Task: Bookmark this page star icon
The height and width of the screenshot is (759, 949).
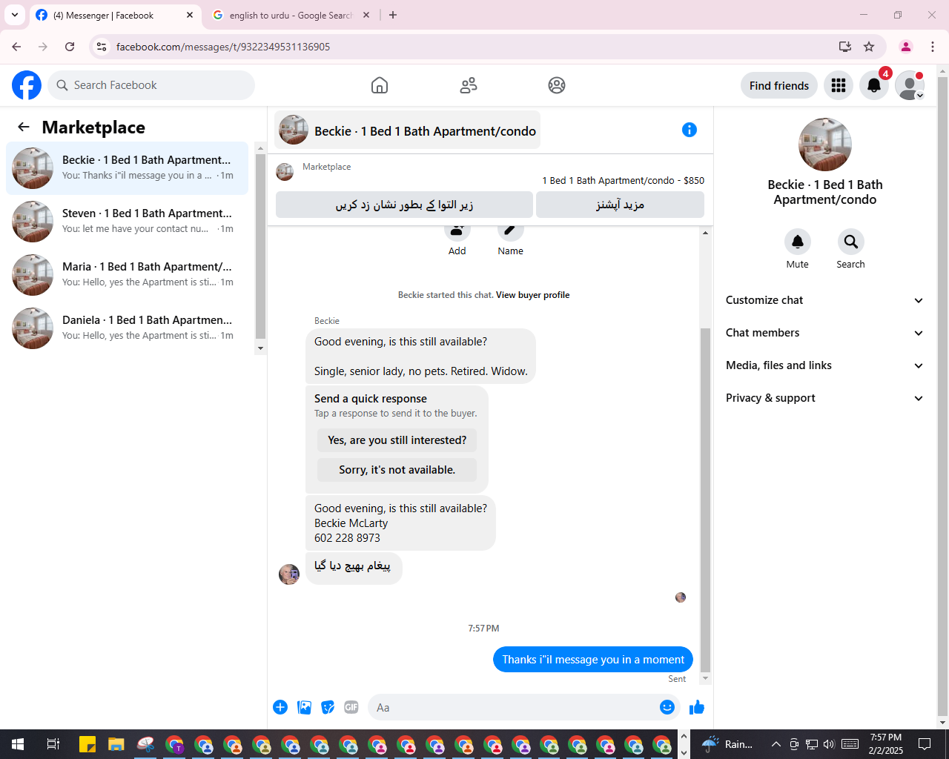Action: click(869, 47)
